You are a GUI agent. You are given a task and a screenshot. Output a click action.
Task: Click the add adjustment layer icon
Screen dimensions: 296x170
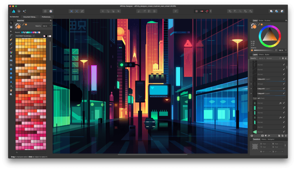click(x=266, y=136)
